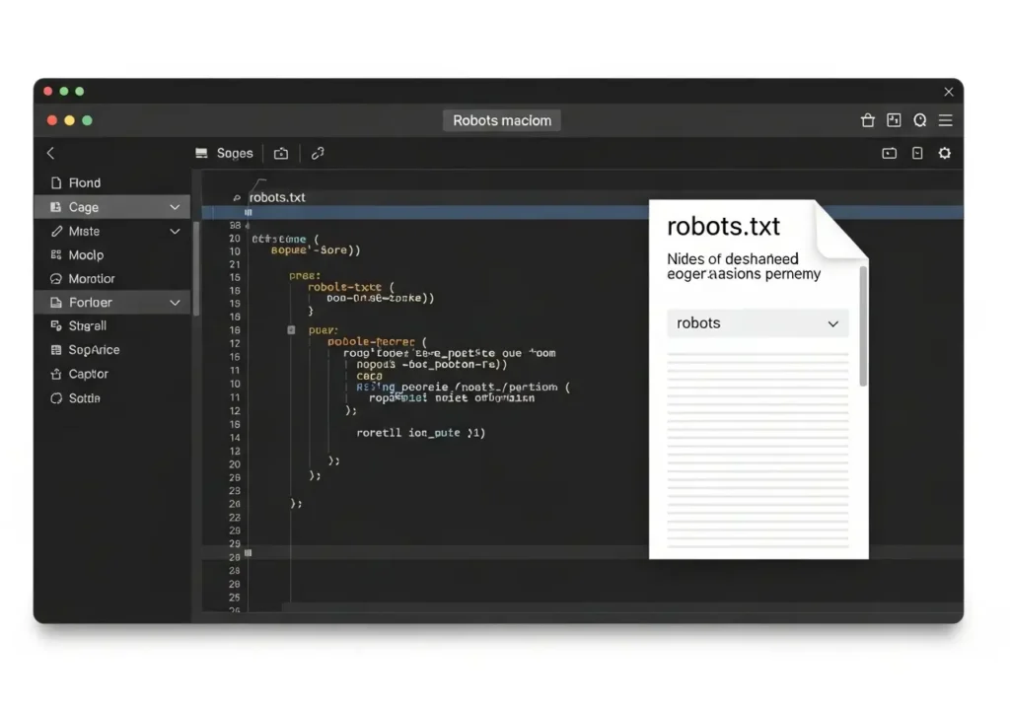Open the SopArice panel
This screenshot has width=1010, height=707.
click(89, 349)
